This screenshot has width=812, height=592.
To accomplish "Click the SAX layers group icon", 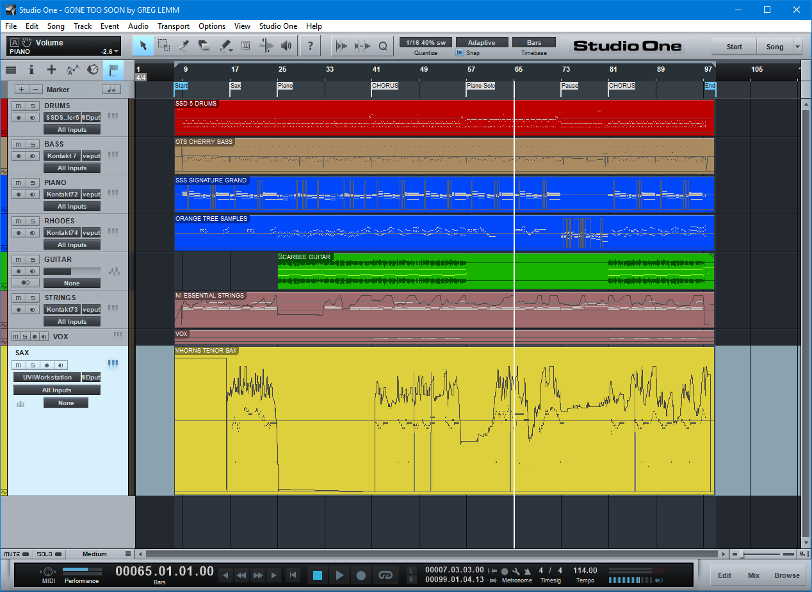I will (20, 404).
